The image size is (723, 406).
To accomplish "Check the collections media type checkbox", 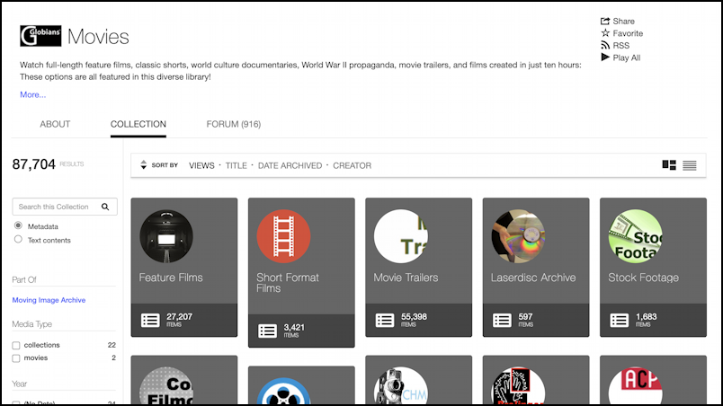I will [16, 345].
